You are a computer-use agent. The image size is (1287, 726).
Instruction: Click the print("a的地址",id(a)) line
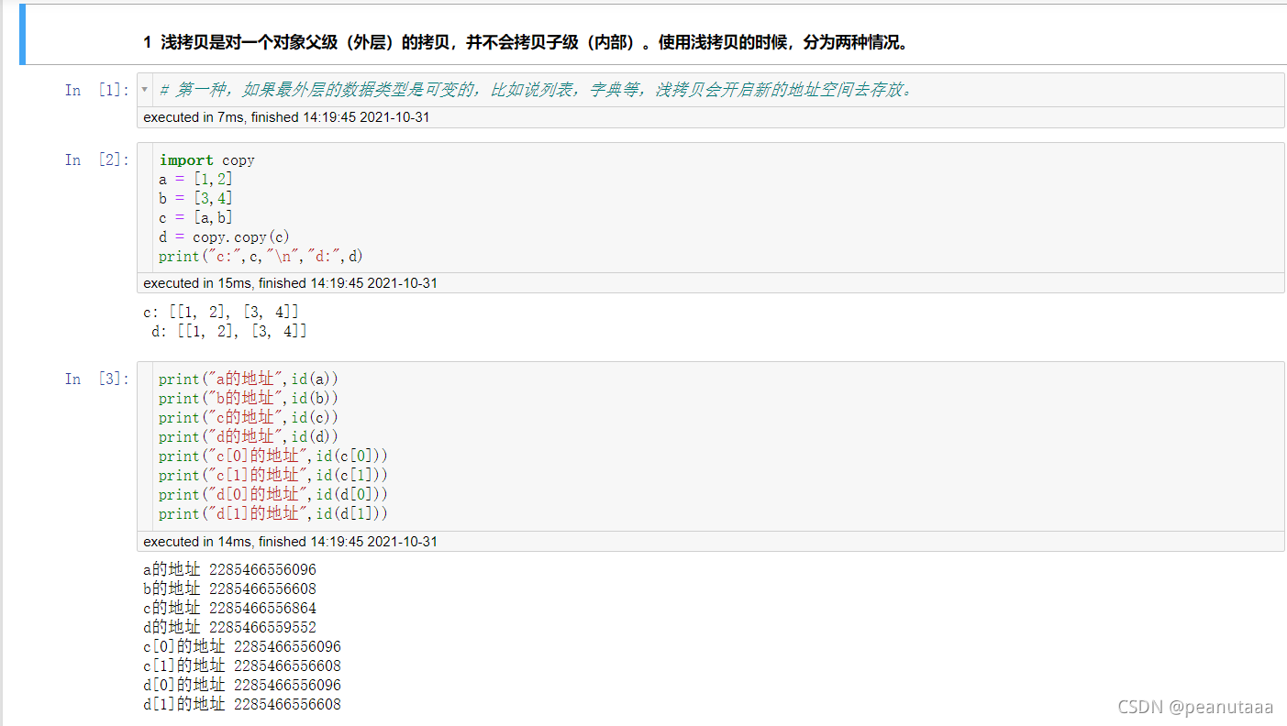coord(249,379)
